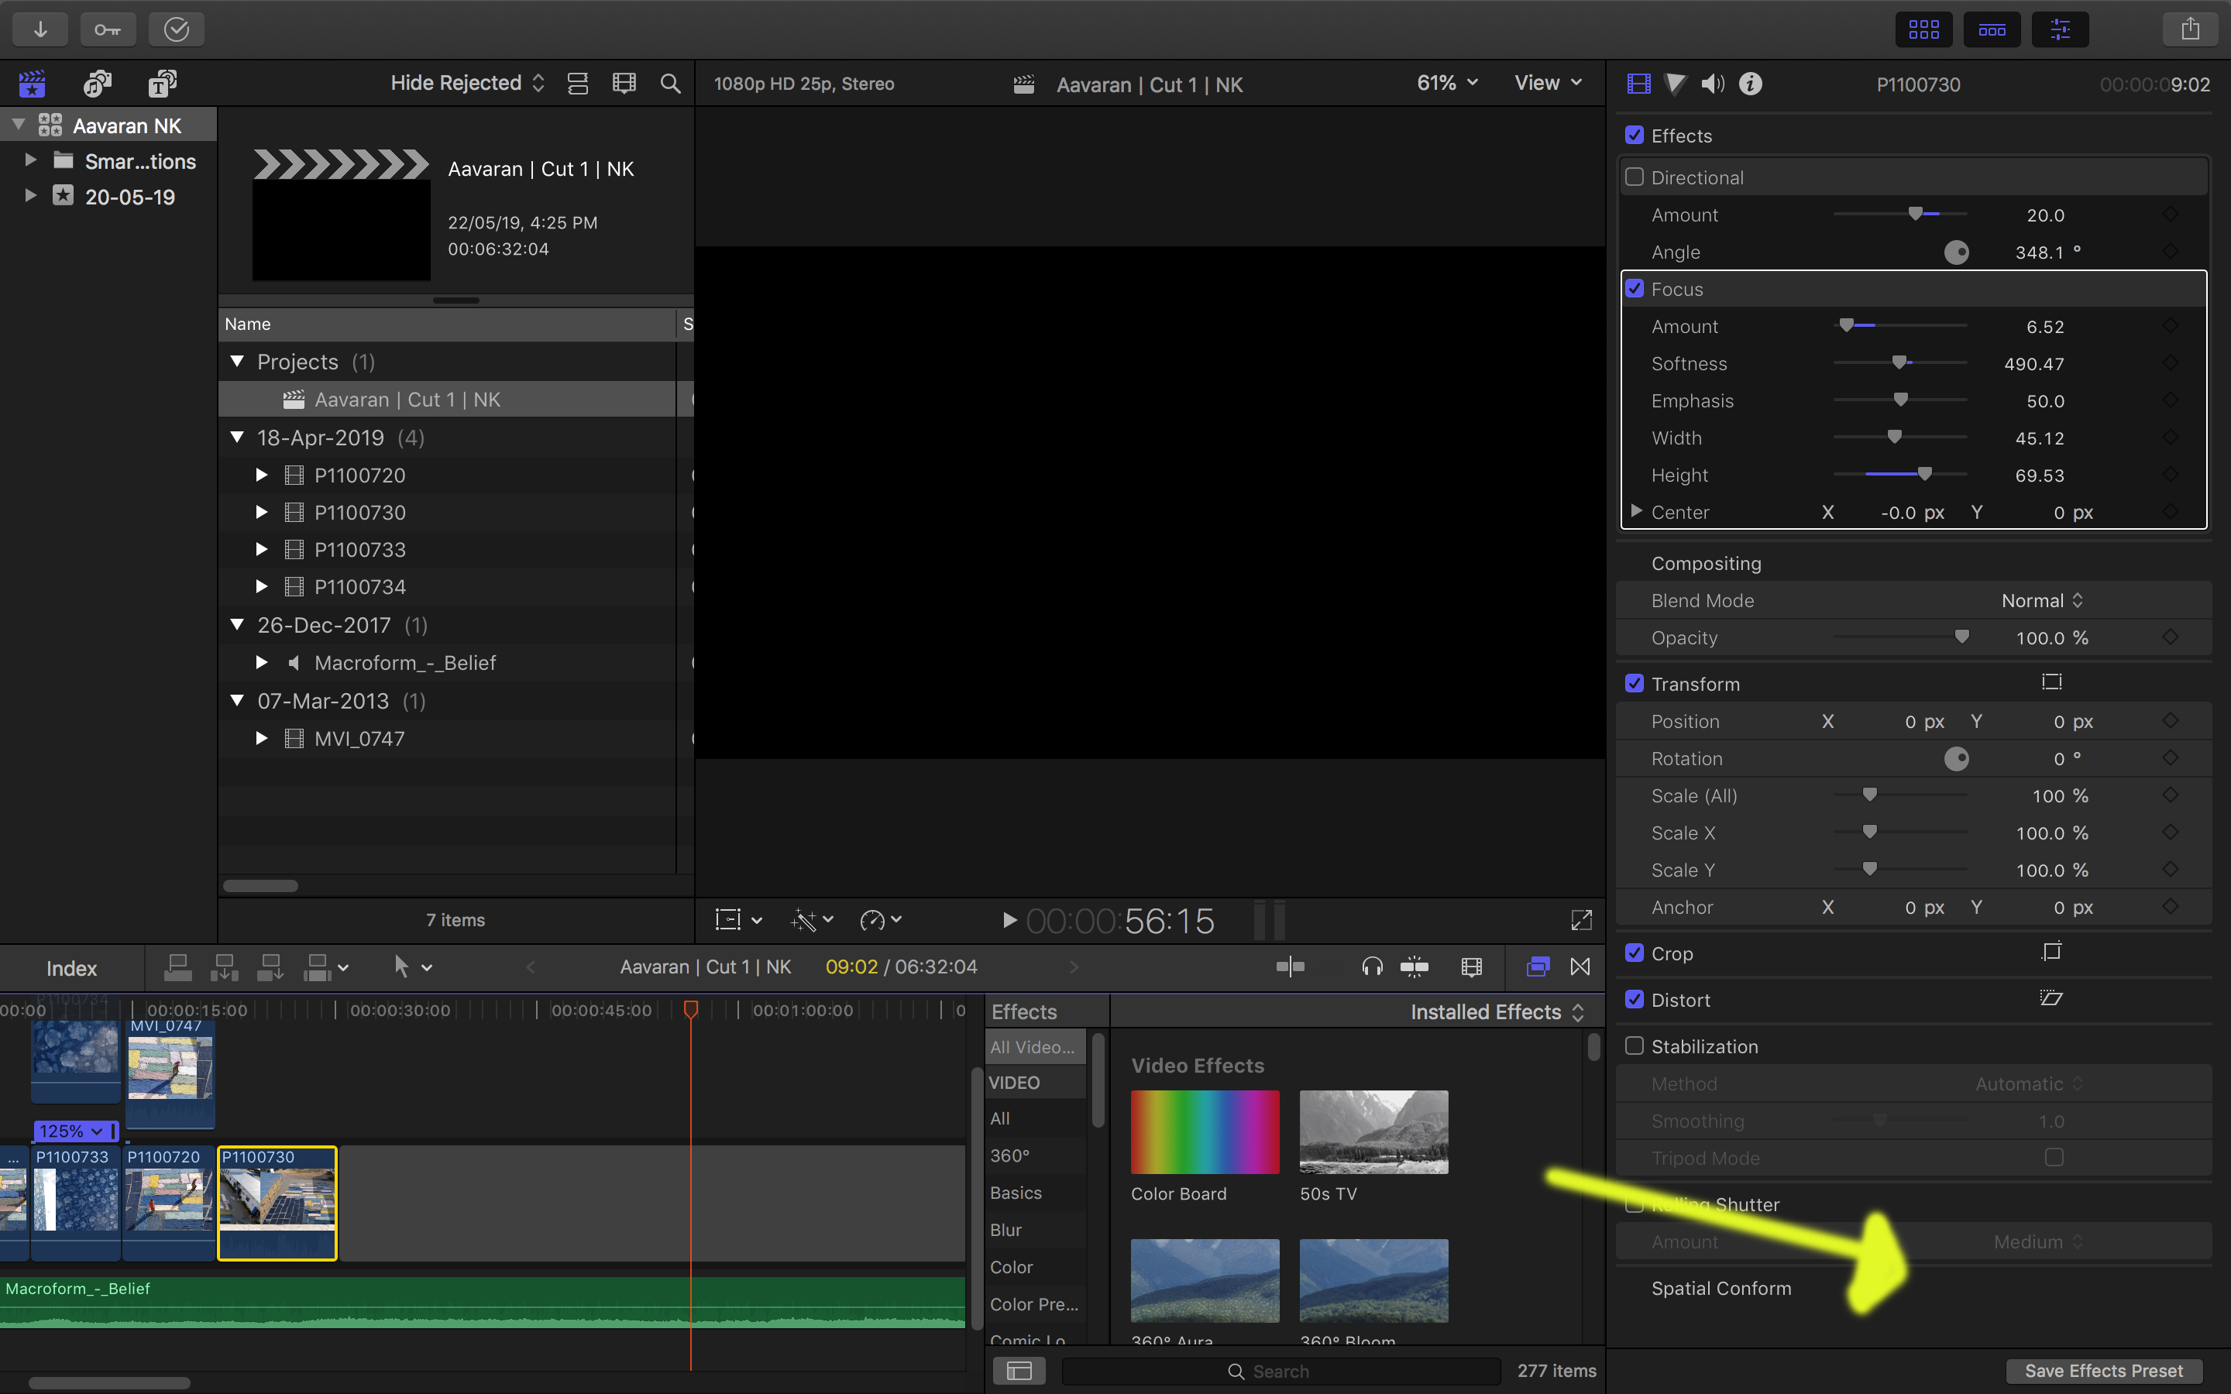Click the browser search magnifier icon
This screenshot has height=1394, width=2231.
point(670,84)
